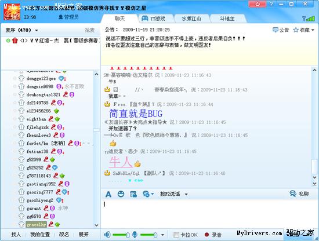This screenshot has height=241, width=319.
Task: Select user dongxin9898
Action: click(40, 86)
